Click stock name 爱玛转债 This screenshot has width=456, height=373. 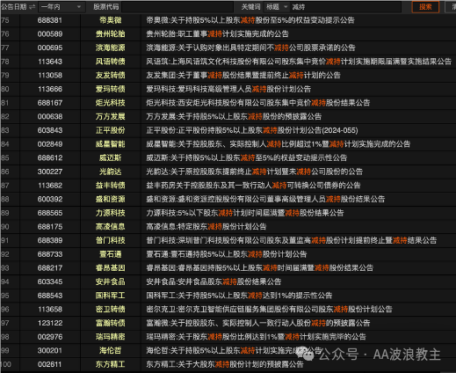click(111, 89)
